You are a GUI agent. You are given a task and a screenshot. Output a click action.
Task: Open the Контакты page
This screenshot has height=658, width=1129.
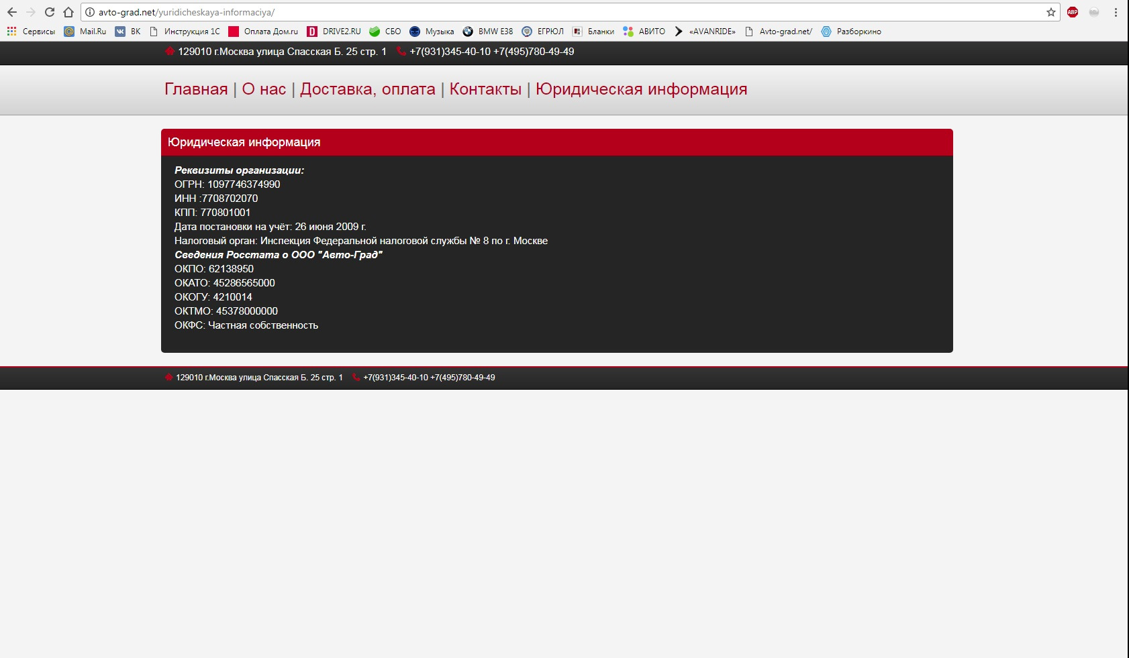pyautogui.click(x=485, y=89)
